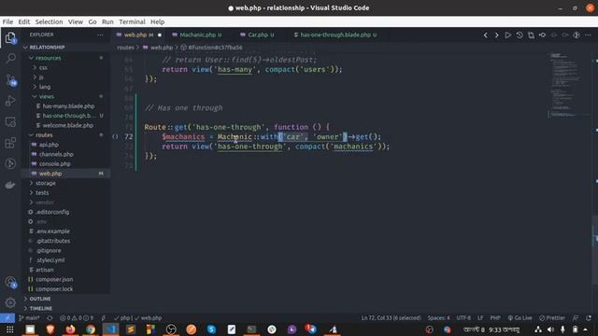
Task: Open the Explorer view in activity bar
Action: pos(10,37)
